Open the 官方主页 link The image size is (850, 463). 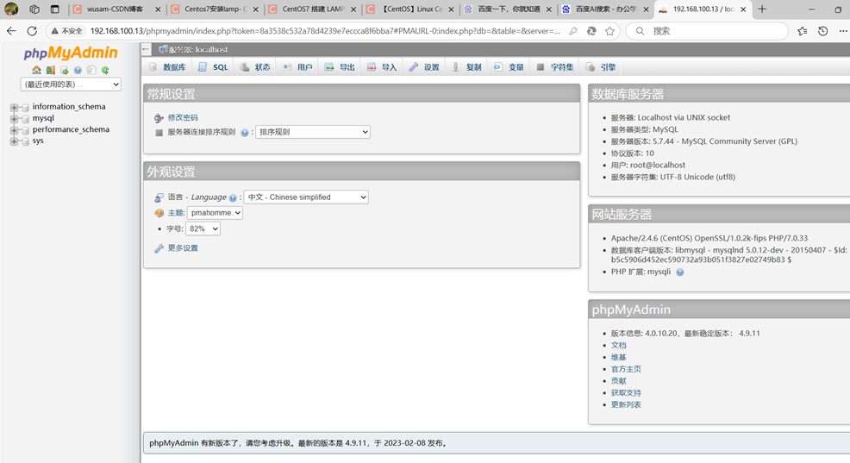626,369
